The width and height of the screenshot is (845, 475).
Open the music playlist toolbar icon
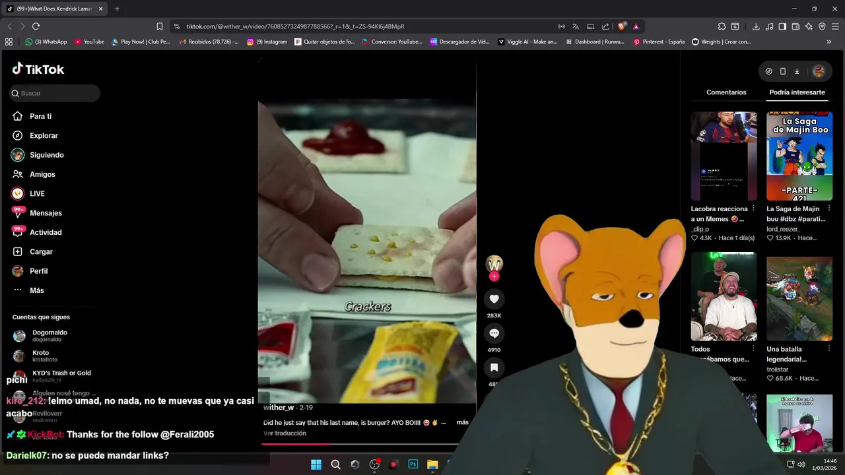point(769,26)
